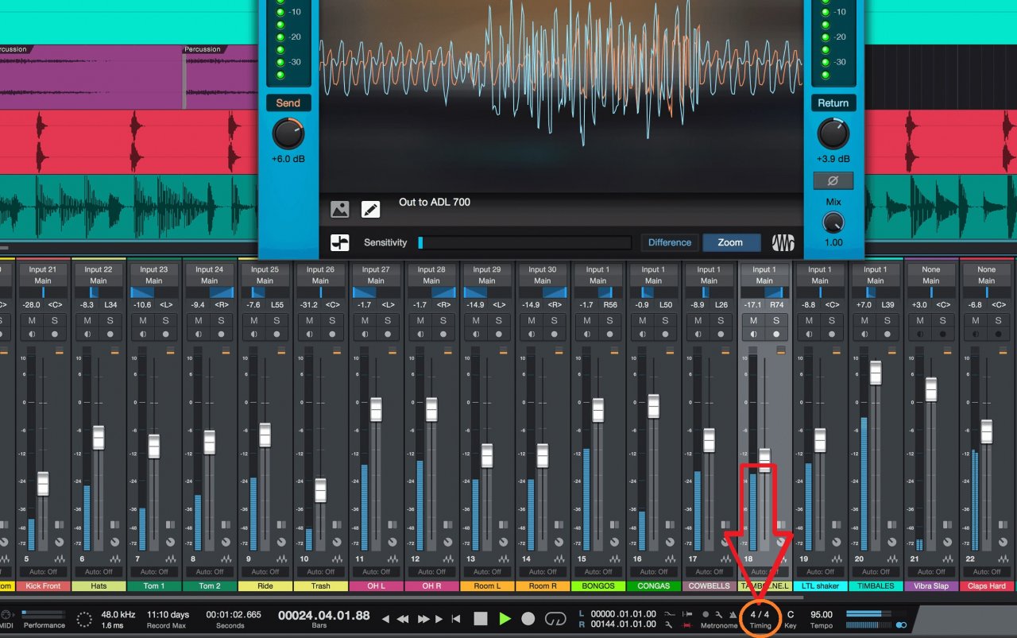
Task: Enable record arm on Ride channel
Action: [x=276, y=334]
